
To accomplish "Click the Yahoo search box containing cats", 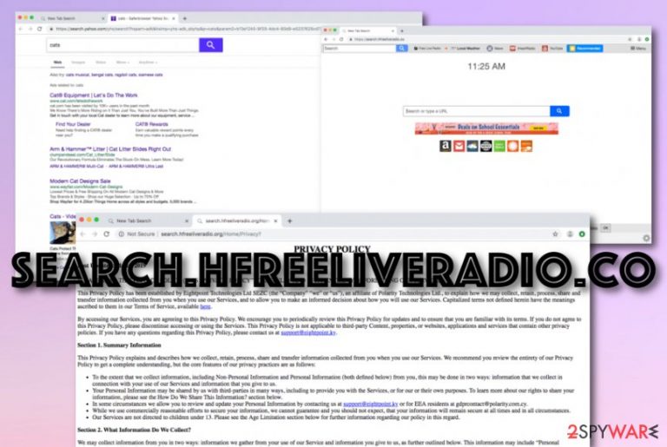I will click(122, 45).
